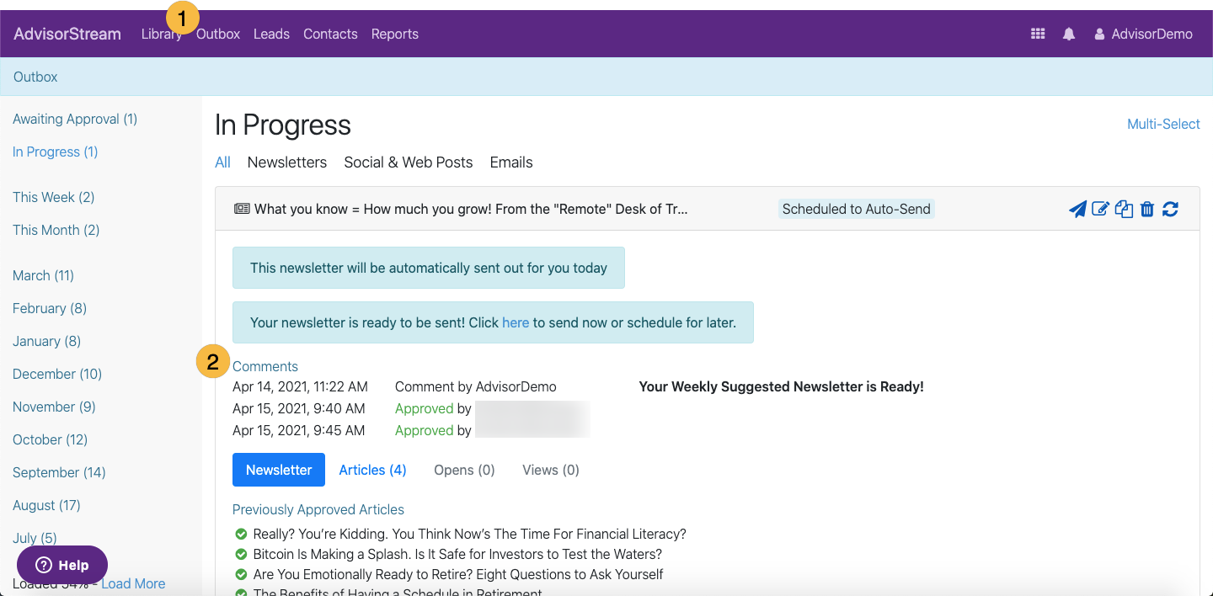Viewport: 1213px width, 596px height.
Task: Show July (5) items
Action: tap(35, 538)
